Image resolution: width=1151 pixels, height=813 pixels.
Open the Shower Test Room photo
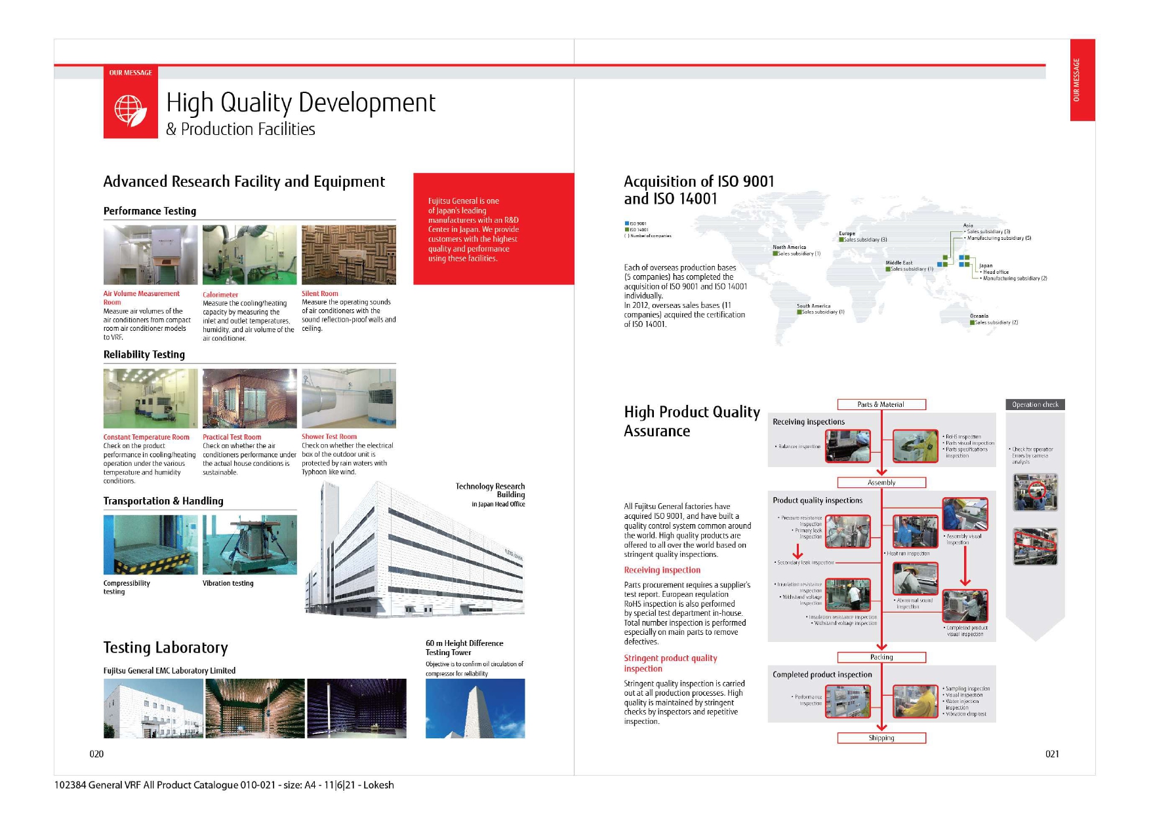pyautogui.click(x=349, y=398)
